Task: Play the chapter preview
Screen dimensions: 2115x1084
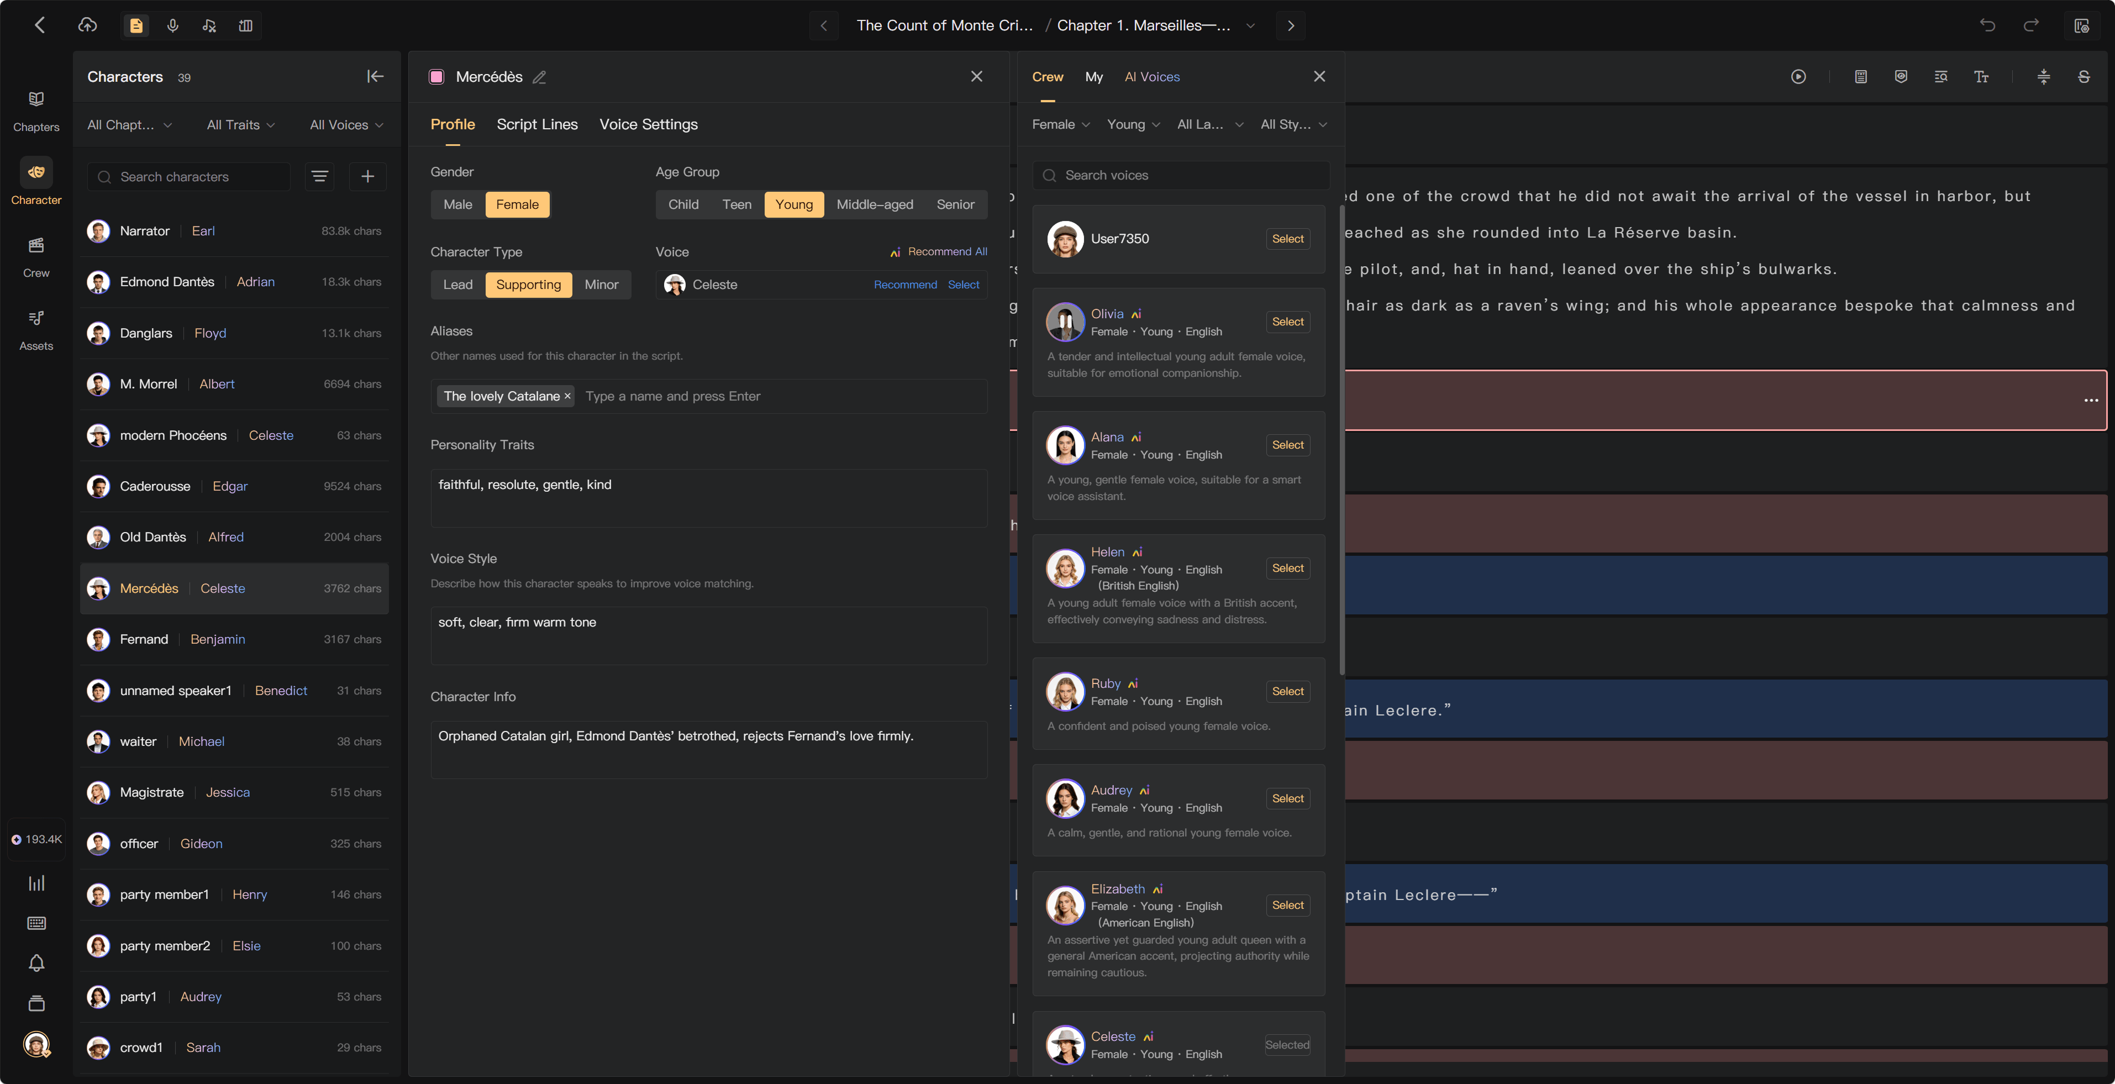Action: (1798, 76)
